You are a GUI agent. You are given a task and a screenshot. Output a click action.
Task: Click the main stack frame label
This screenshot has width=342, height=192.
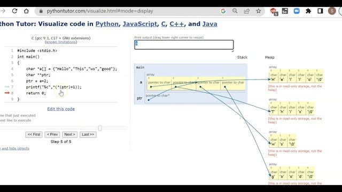pyautogui.click(x=140, y=67)
